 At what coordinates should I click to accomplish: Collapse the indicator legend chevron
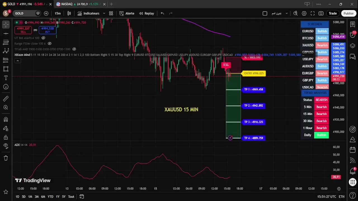(x=18, y=61)
